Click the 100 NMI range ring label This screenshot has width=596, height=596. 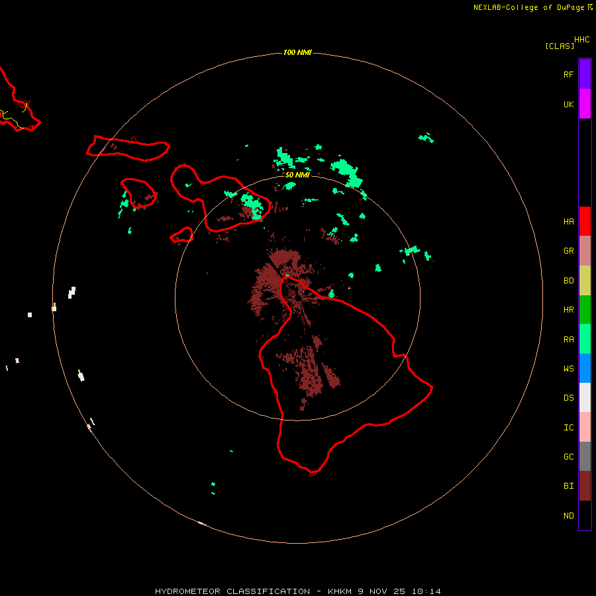[297, 52]
